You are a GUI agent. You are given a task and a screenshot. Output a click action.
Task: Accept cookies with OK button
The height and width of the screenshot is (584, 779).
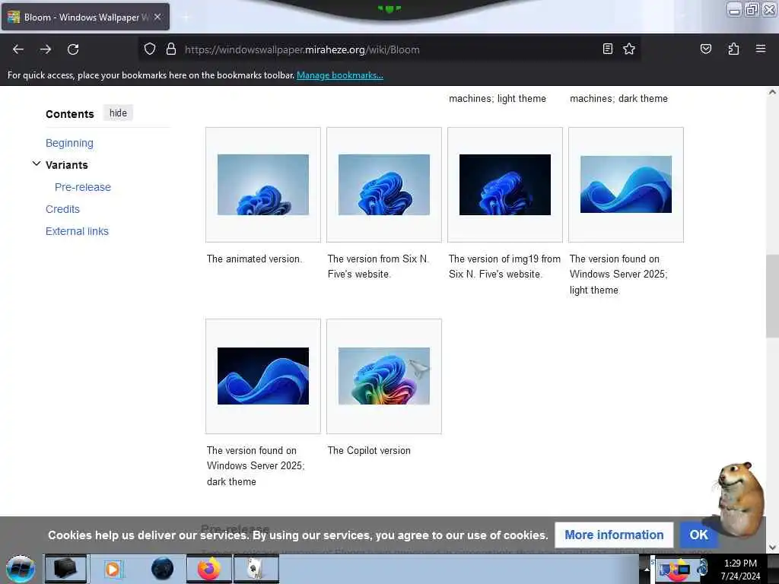(x=698, y=535)
